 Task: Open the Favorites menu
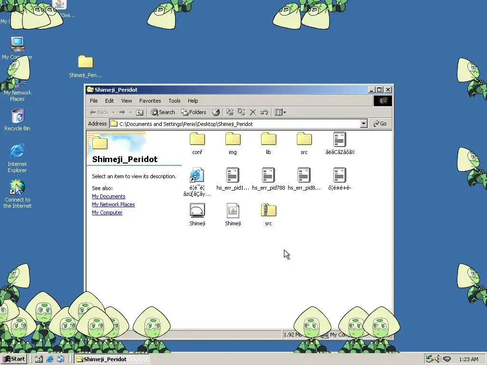coord(150,101)
